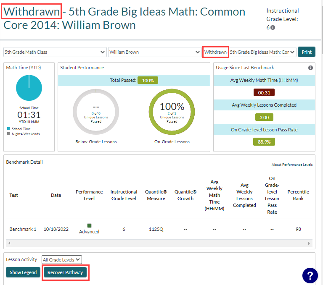Click the Instructional Grade Level column header
This screenshot has width=323, height=285.
click(124, 195)
